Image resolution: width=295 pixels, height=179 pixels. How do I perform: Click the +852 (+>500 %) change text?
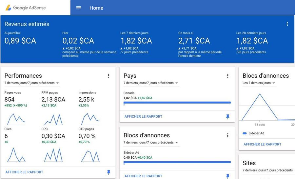point(16,106)
